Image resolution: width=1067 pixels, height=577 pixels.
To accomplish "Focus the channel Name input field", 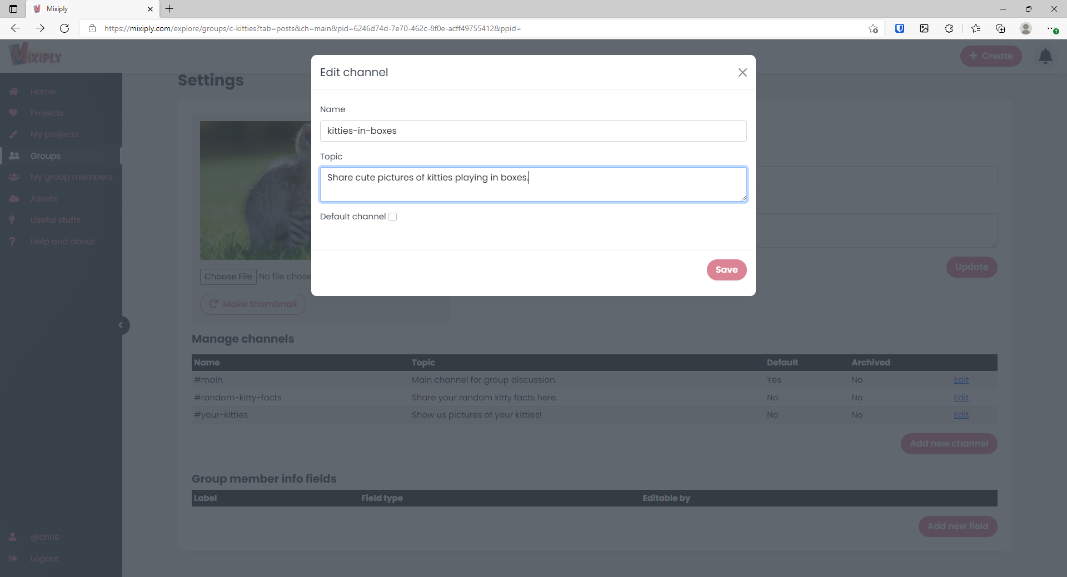I will tap(533, 131).
